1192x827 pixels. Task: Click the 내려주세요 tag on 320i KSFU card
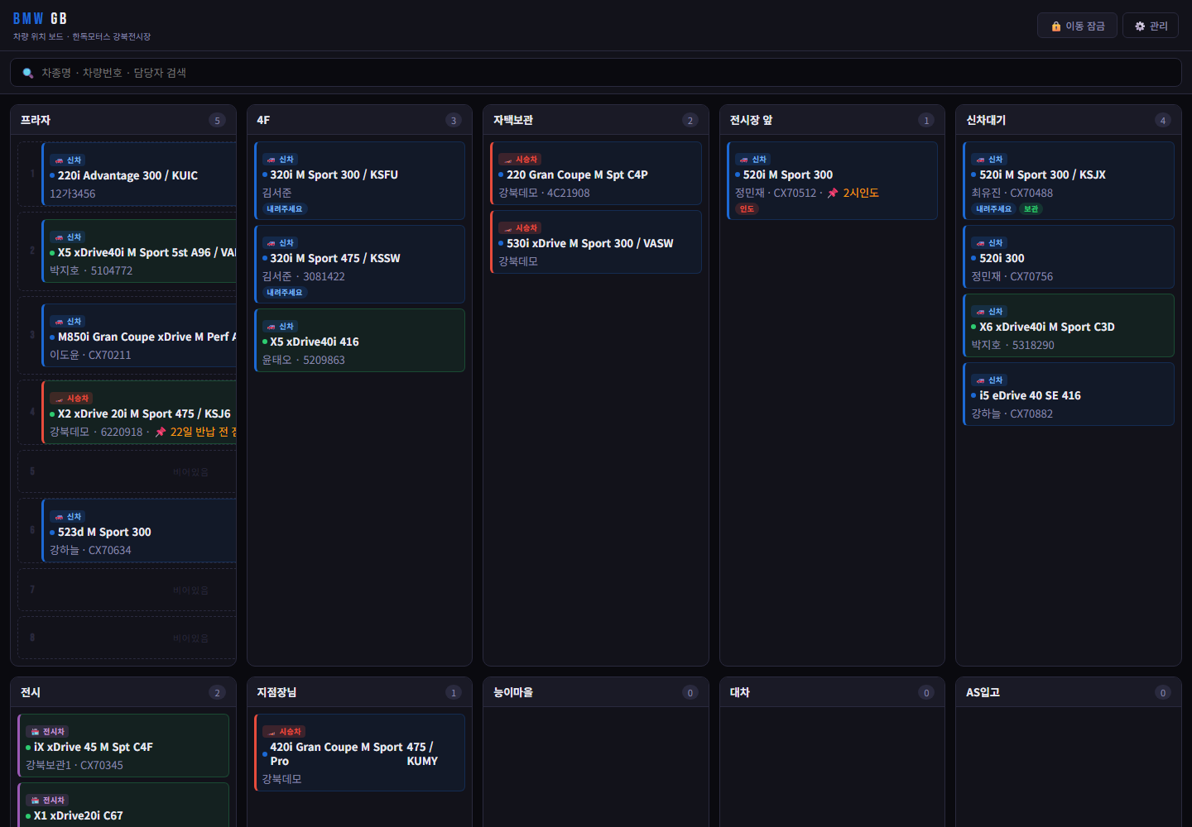pos(285,209)
